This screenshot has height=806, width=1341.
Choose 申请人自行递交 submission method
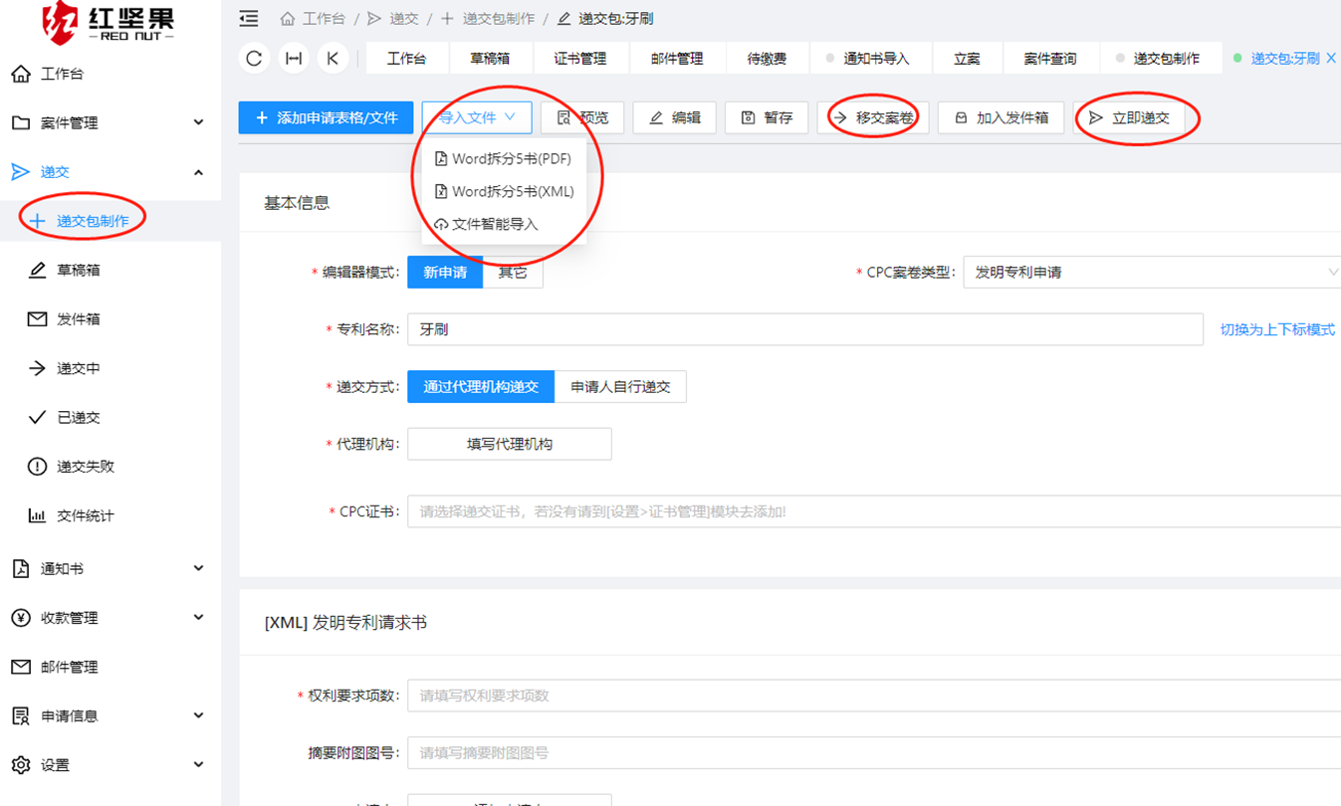620,386
